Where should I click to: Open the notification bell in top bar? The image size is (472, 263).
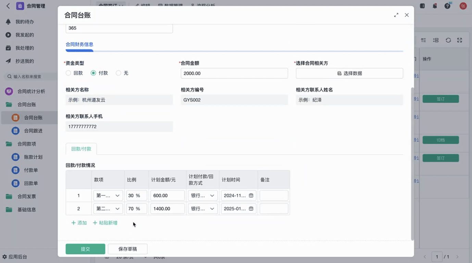[435, 6]
